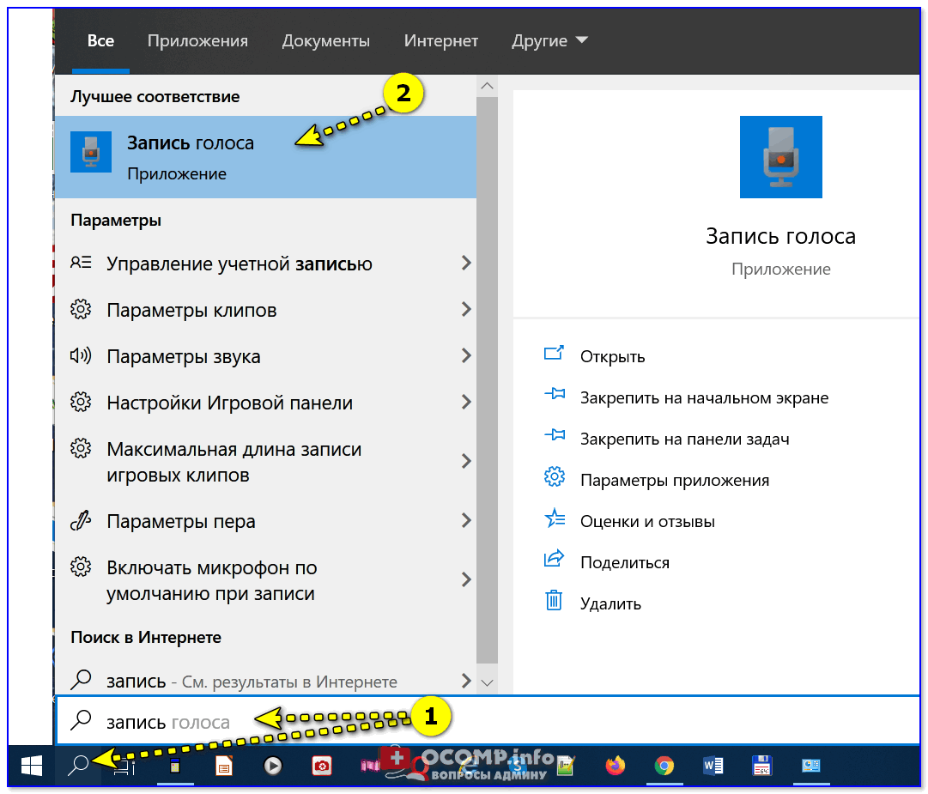Click the taskbar search magnifier icon
This screenshot has height=794, width=928.
tap(78, 765)
